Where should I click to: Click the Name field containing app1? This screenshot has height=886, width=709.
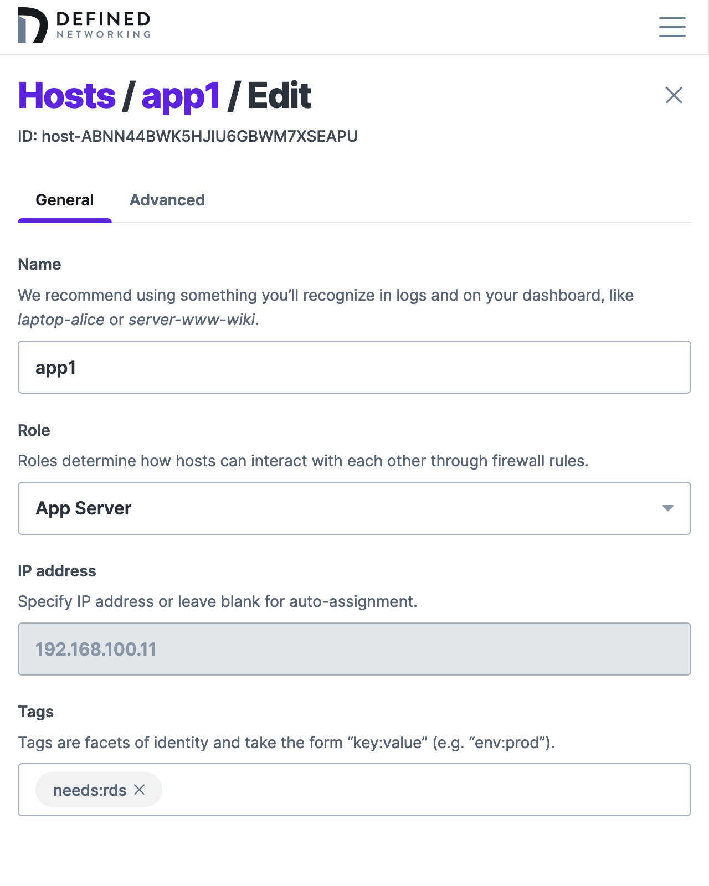(353, 367)
